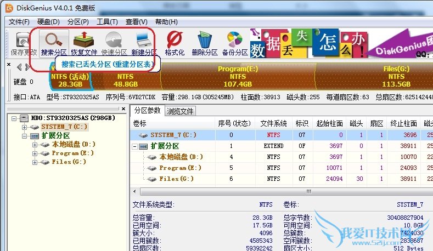Go to next disk with right arrow

27,67
